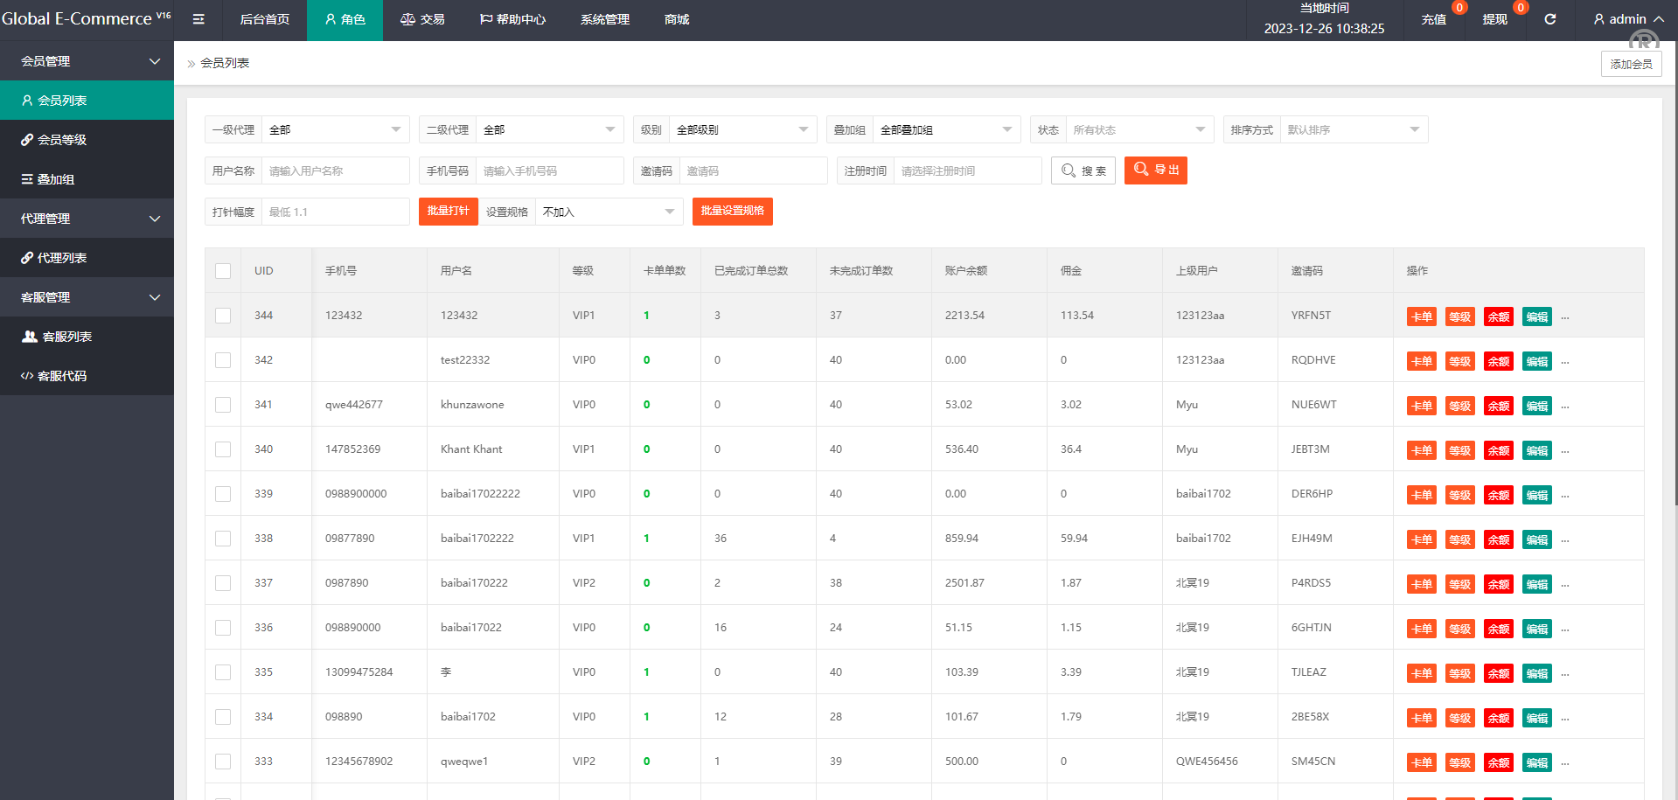
Task: Expand the 排序方式 sorting dropdown
Action: tap(1353, 129)
